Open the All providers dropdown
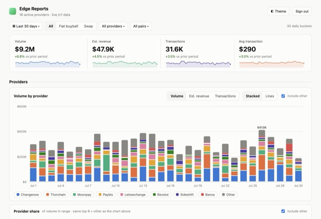The height and width of the screenshot is (219, 321). [113, 26]
